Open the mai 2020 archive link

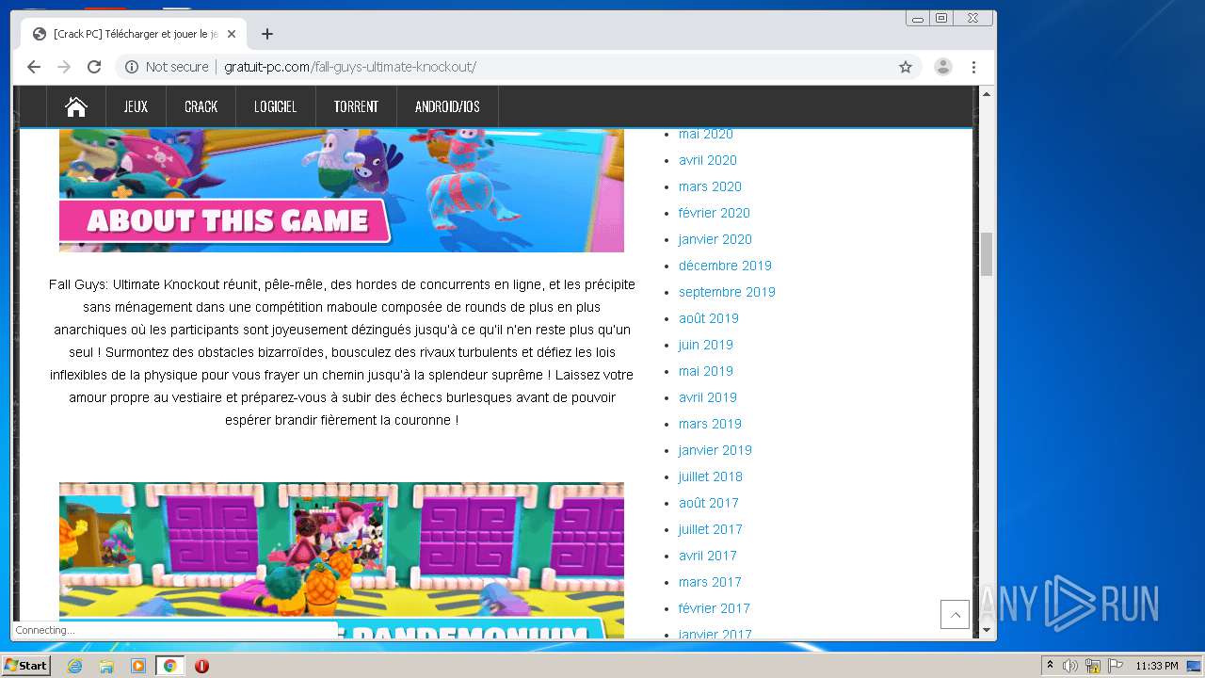706,134
